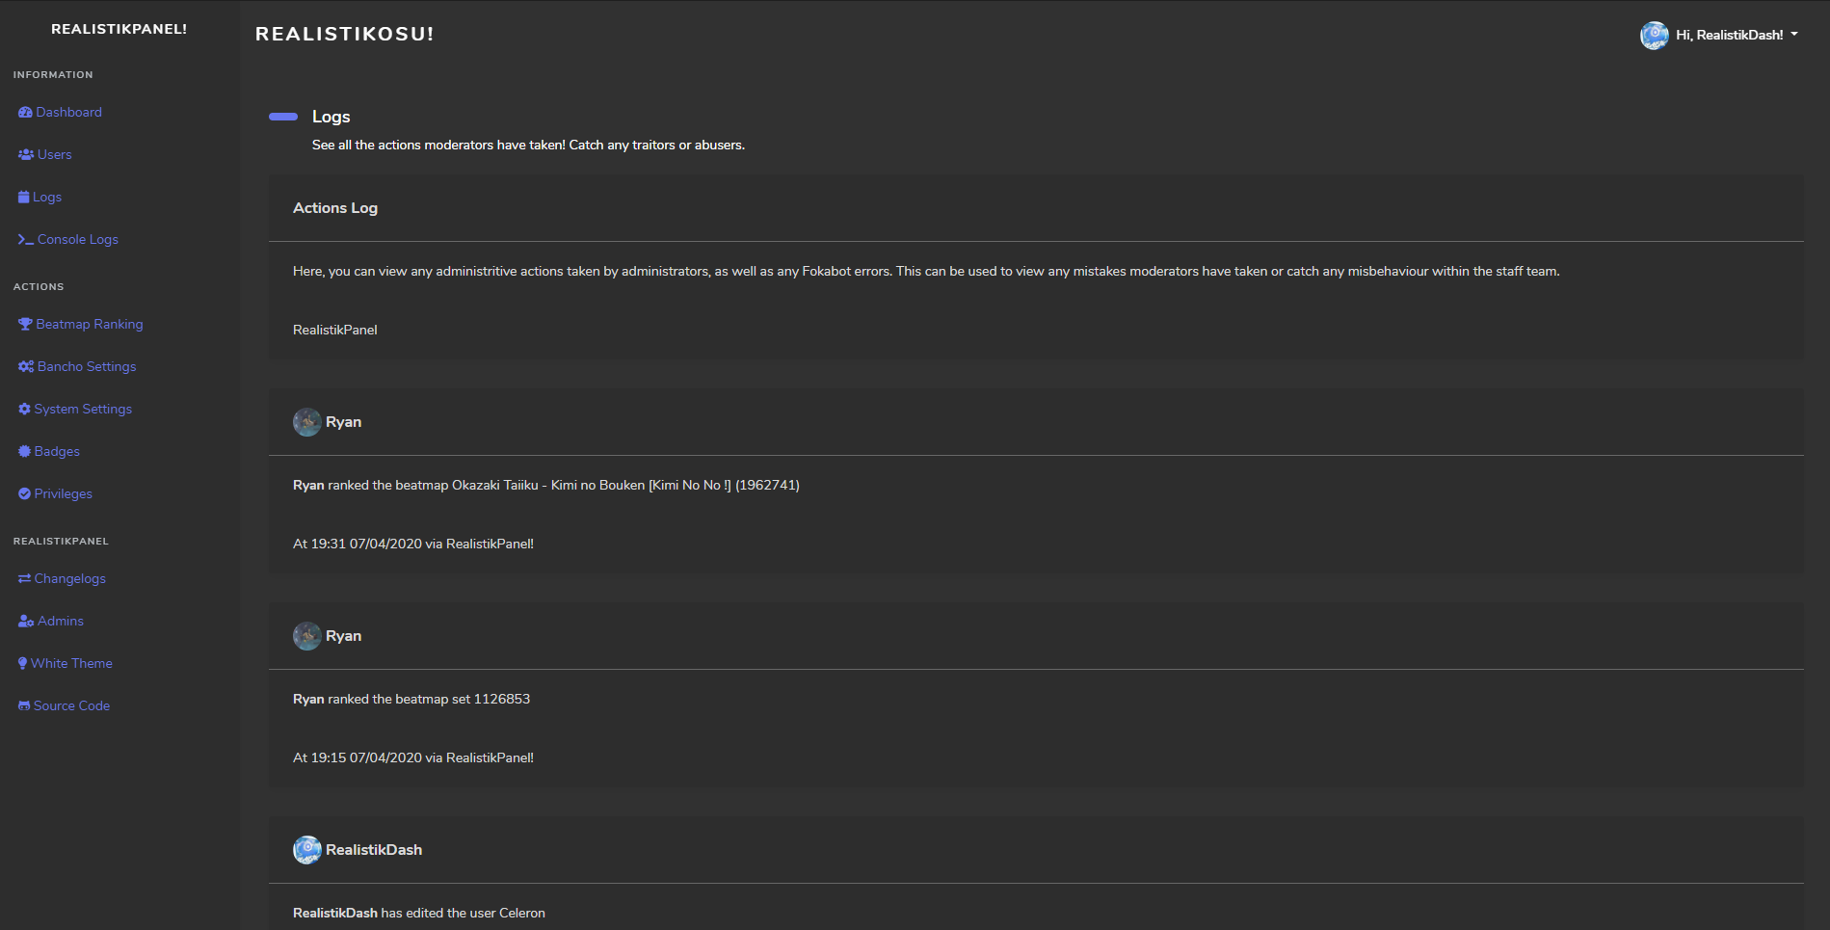Click the Users group icon

pos(26,155)
